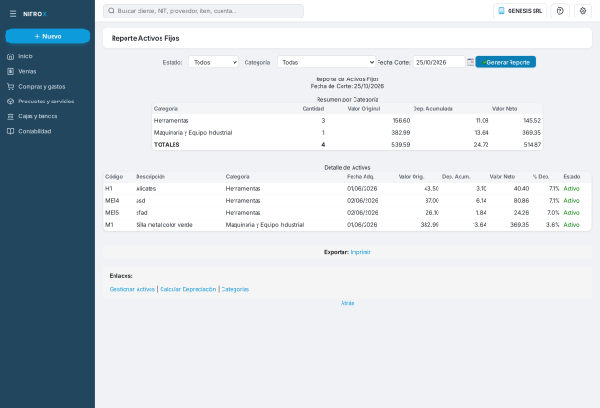Image resolution: width=600 pixels, height=408 pixels.
Task: Click Silla metal color verde description
Action: click(x=164, y=225)
